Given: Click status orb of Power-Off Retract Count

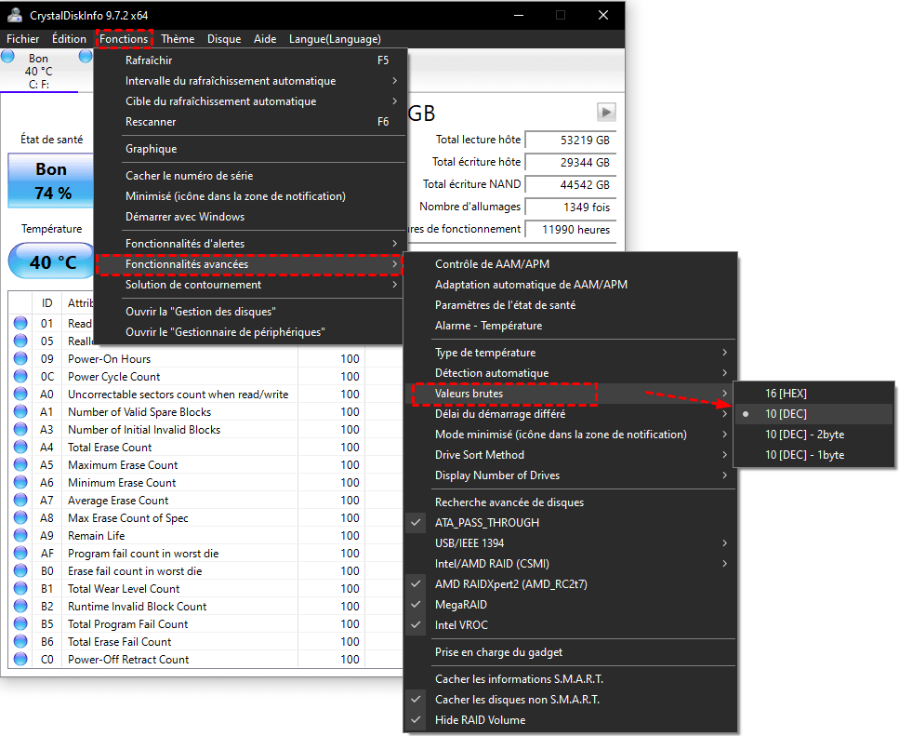Looking at the screenshot, I should tap(20, 659).
